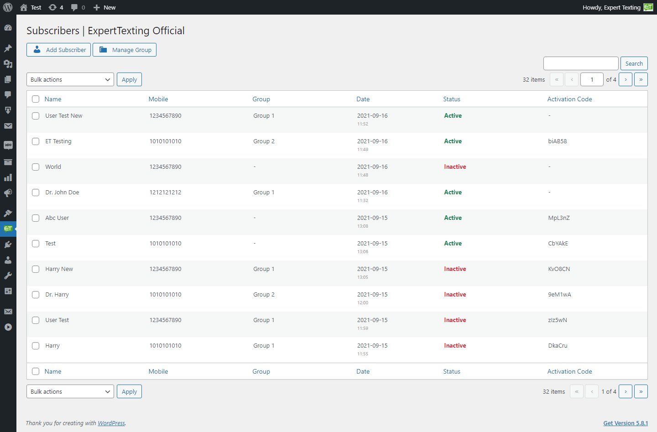Open the WordPress link in footer
This screenshot has height=432, width=657.
[111, 423]
